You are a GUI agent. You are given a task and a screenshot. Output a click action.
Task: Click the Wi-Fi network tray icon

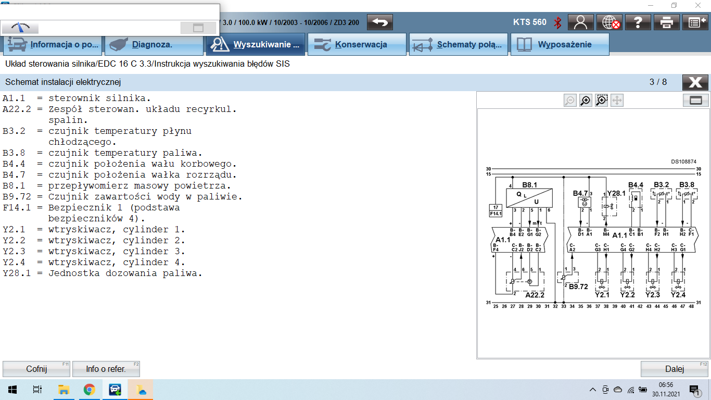click(x=631, y=390)
